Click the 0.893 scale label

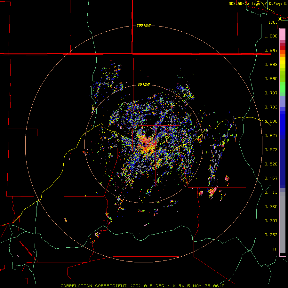(x=271, y=64)
